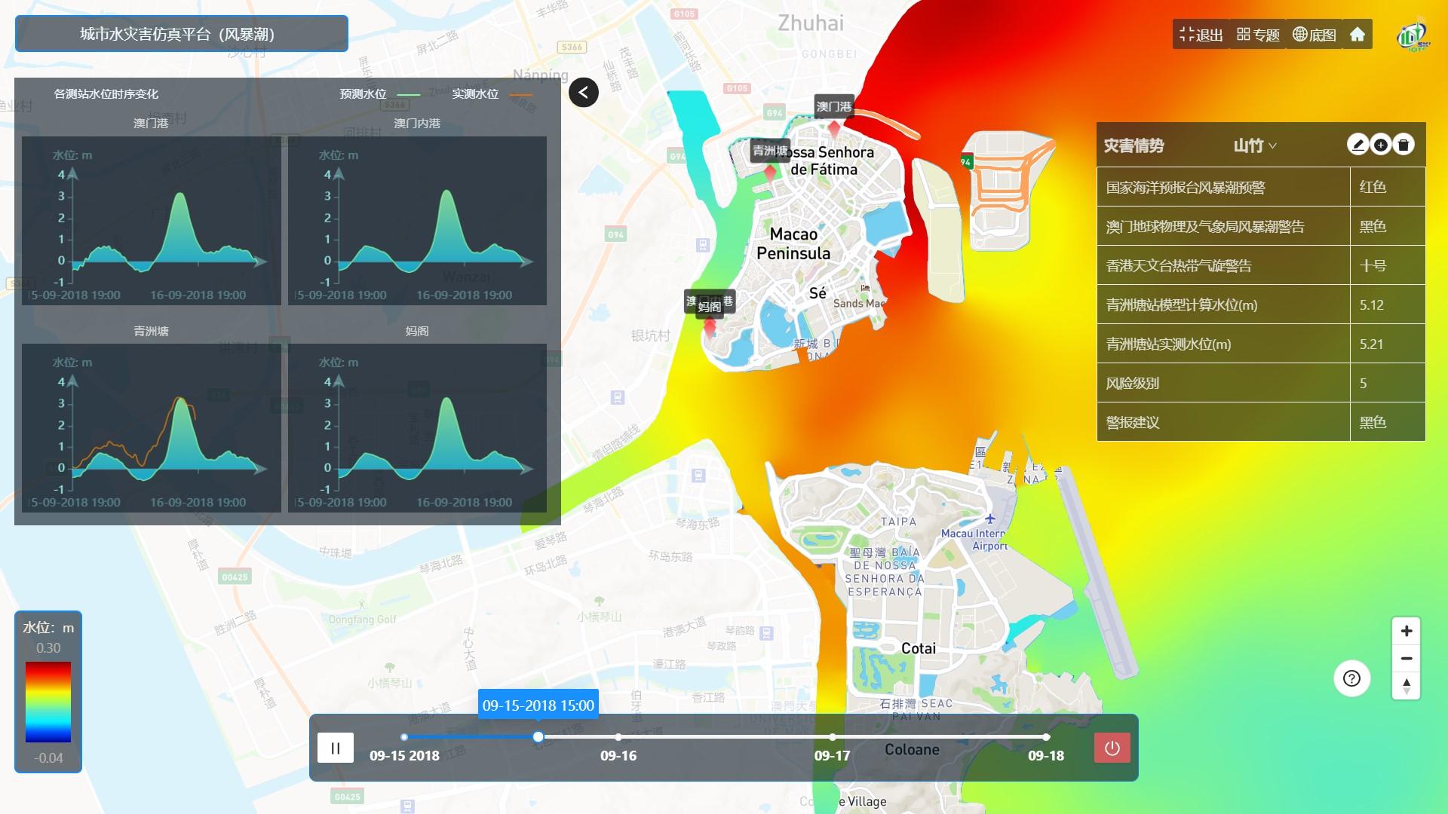Click the platform logo icon at top right
The width and height of the screenshot is (1448, 814).
(1413, 34)
